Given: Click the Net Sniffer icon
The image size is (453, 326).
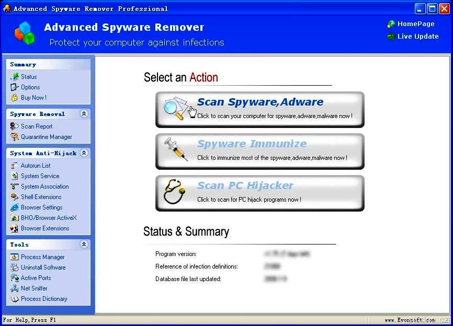Looking at the screenshot, I should click(15, 288).
